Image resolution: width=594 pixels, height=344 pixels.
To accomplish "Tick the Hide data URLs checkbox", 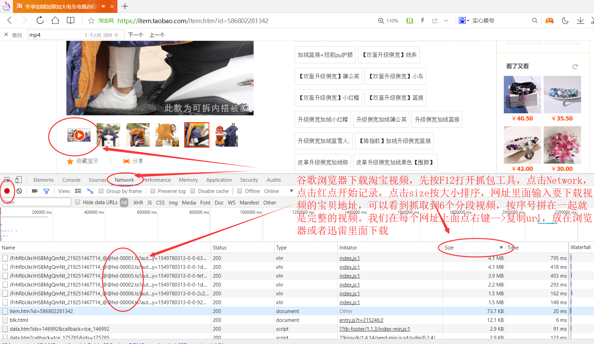I will pyautogui.click(x=78, y=202).
